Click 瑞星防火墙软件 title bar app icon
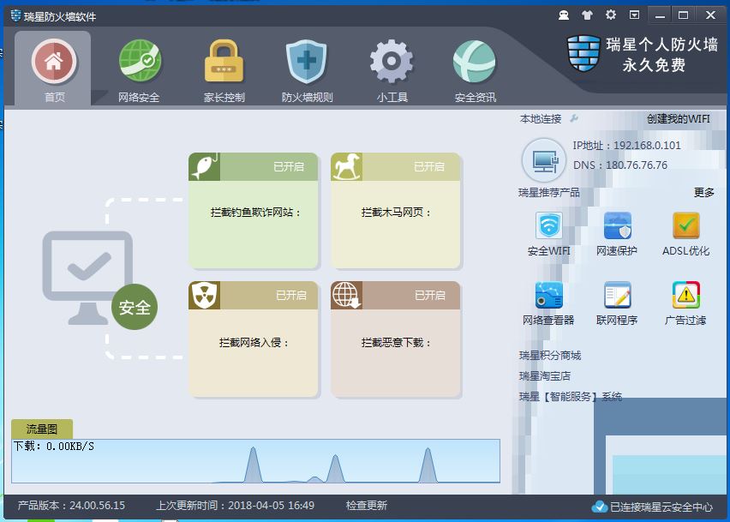 [x=15, y=15]
